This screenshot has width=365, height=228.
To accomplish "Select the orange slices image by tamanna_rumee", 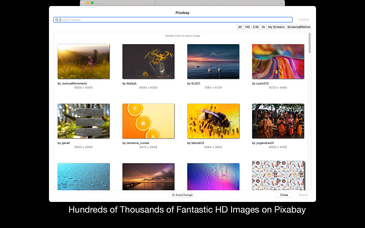I will click(x=149, y=121).
